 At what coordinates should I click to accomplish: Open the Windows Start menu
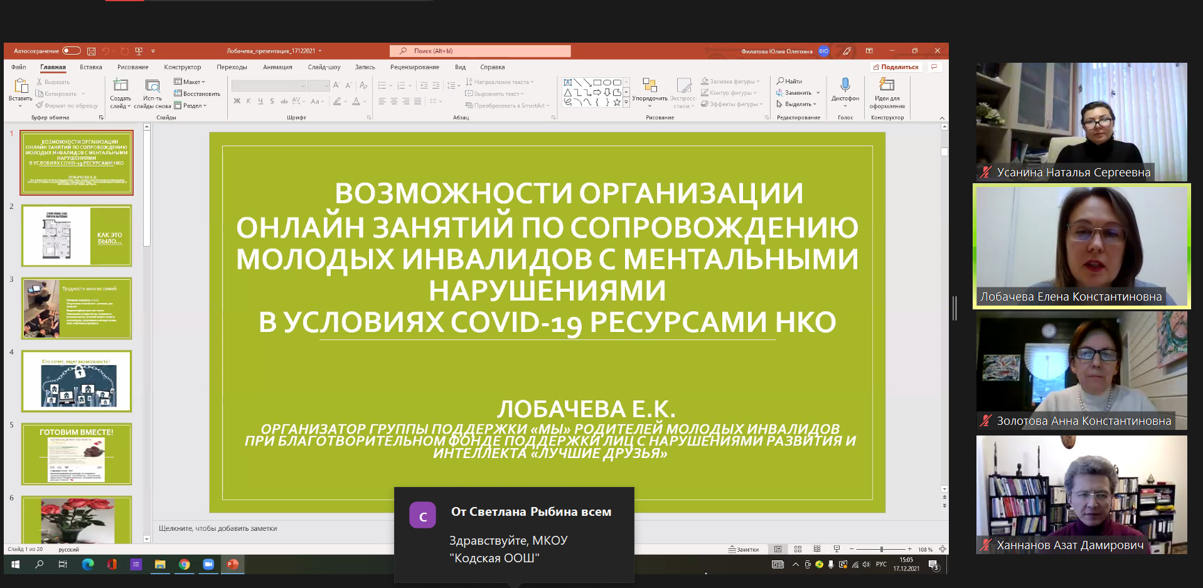click(16, 564)
